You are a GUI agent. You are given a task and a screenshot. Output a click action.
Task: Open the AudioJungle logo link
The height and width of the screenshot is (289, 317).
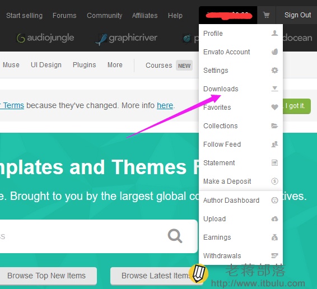click(x=45, y=38)
